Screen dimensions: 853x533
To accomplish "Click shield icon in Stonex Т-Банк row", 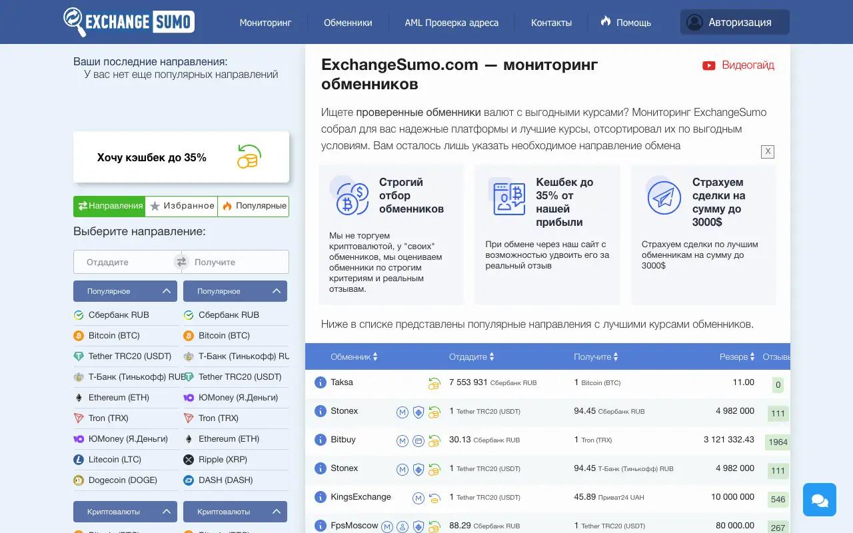I will pyautogui.click(x=419, y=470).
